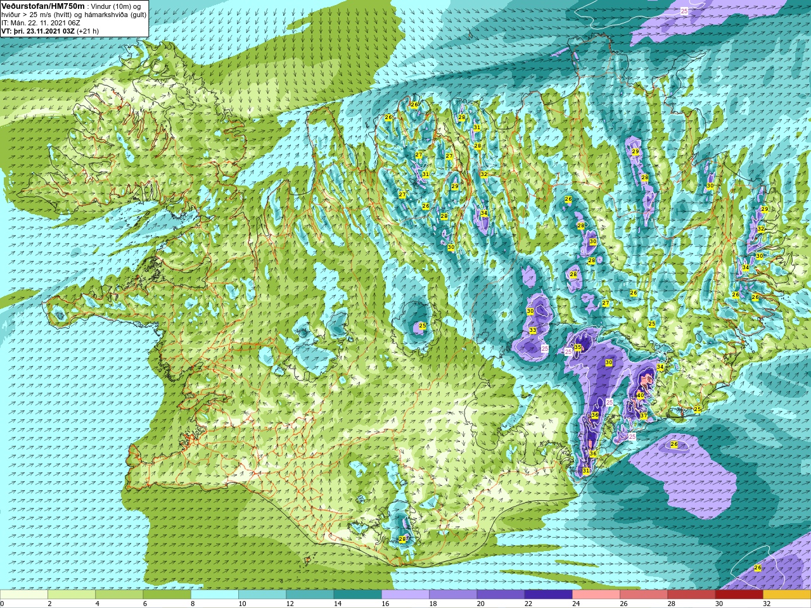
Task: Click the color scale tick label 0
Action: [3, 604]
